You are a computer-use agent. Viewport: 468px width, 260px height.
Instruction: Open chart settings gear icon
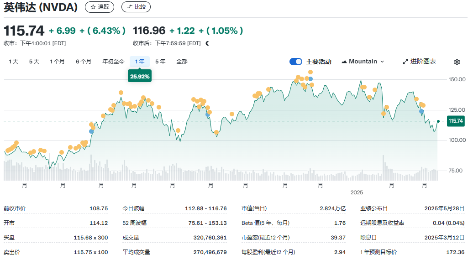457,62
